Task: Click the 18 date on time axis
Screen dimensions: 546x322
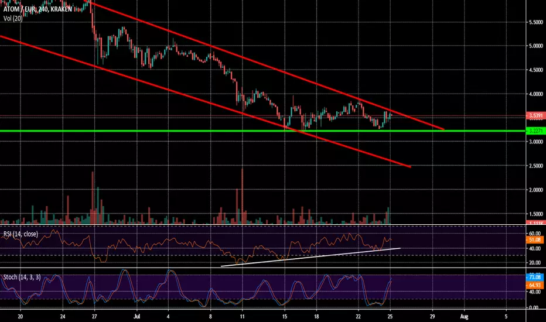Action: [316, 316]
